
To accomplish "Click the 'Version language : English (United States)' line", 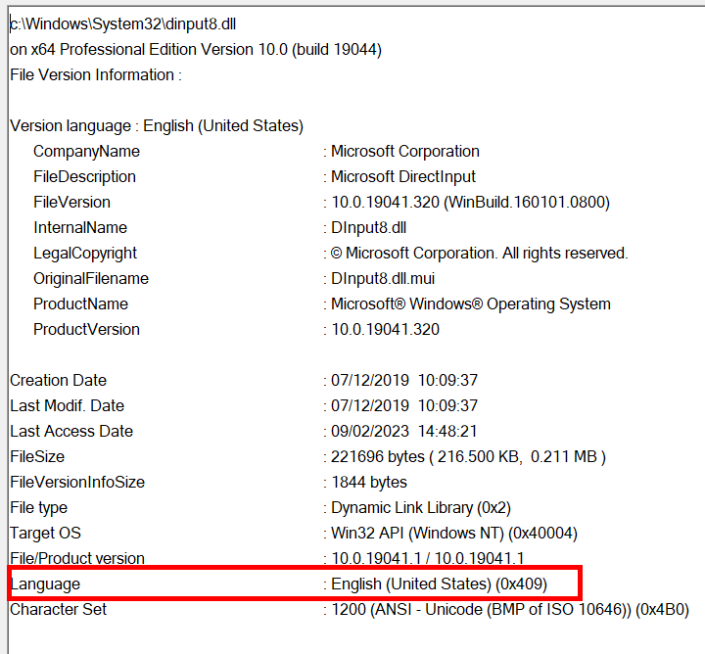I will click(x=157, y=126).
